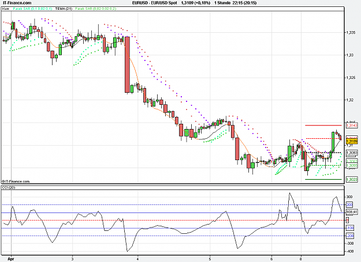Image resolution: width=361 pixels, height=262 pixels.
Task: Click the 300 CCI axis label
Action: (349, 197)
